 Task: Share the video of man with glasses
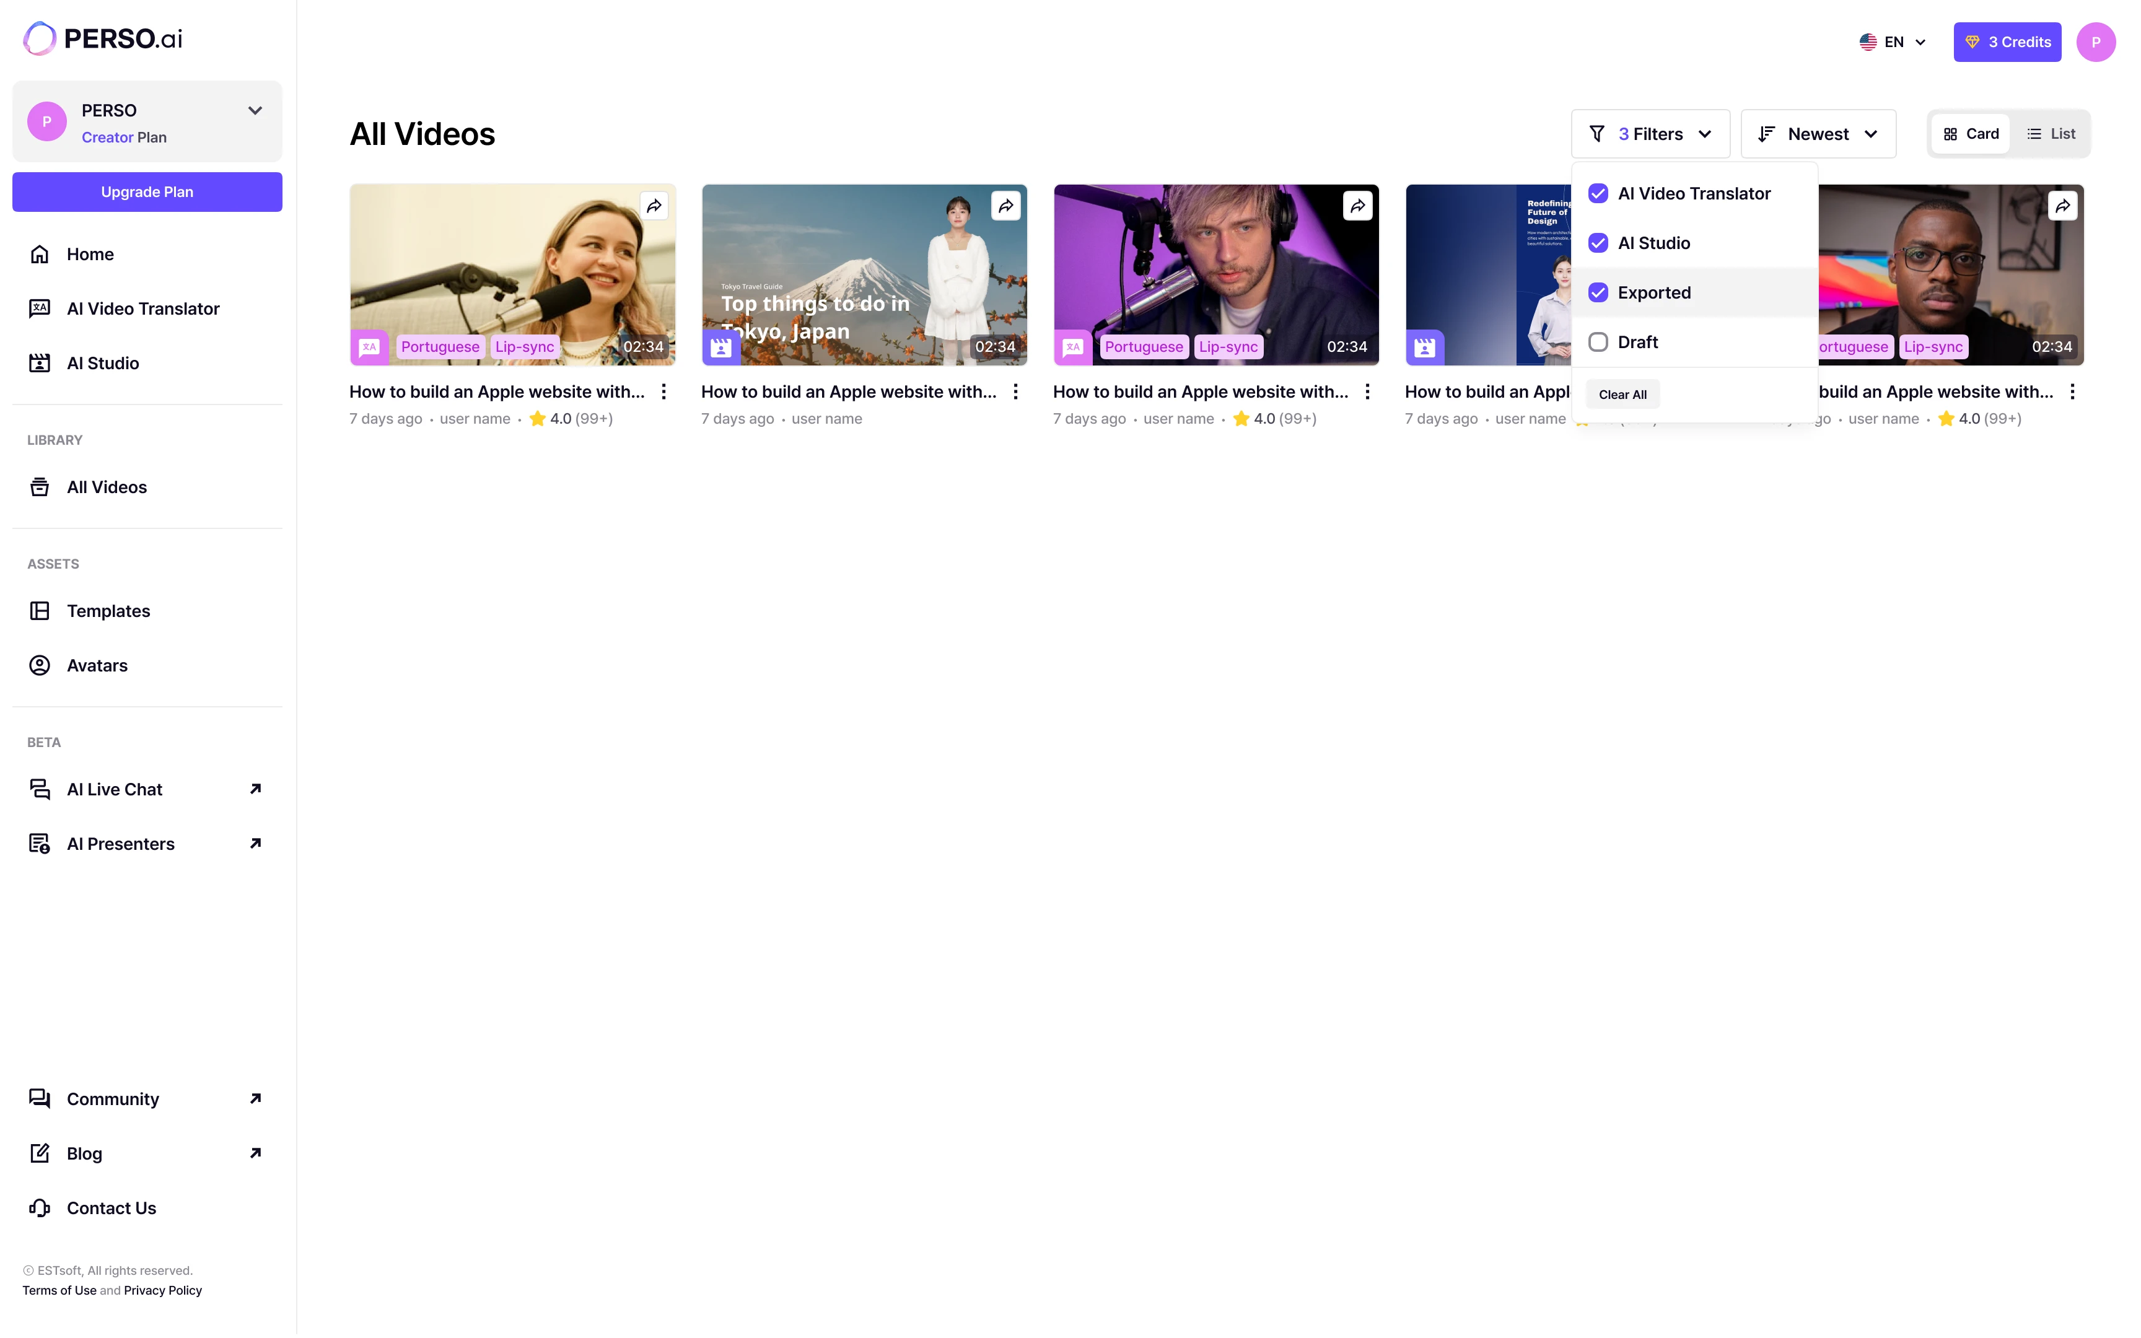[x=2062, y=206]
